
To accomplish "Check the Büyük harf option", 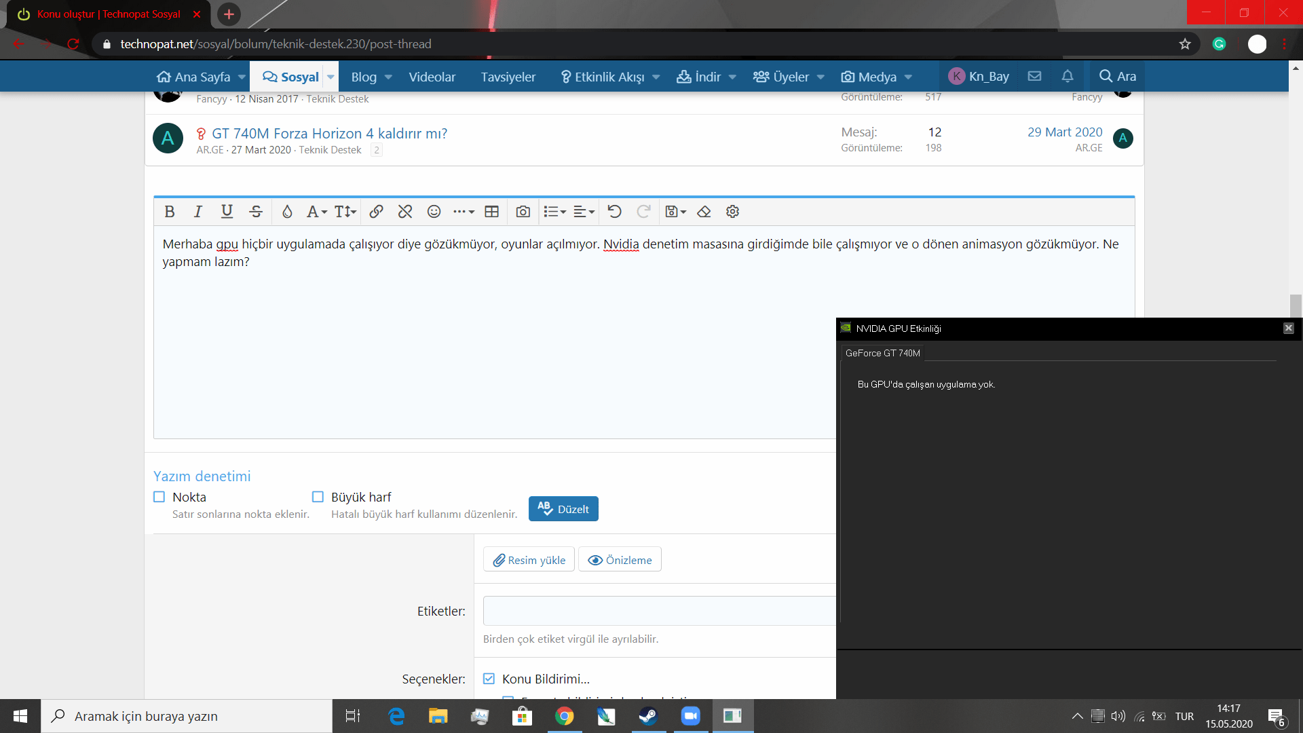I will 318,497.
